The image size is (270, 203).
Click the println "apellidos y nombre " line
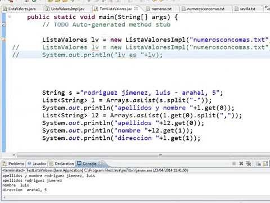click(x=138, y=108)
